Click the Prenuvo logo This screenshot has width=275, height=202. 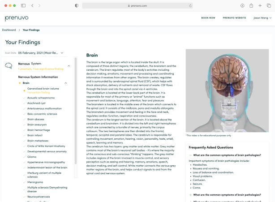click(17, 18)
